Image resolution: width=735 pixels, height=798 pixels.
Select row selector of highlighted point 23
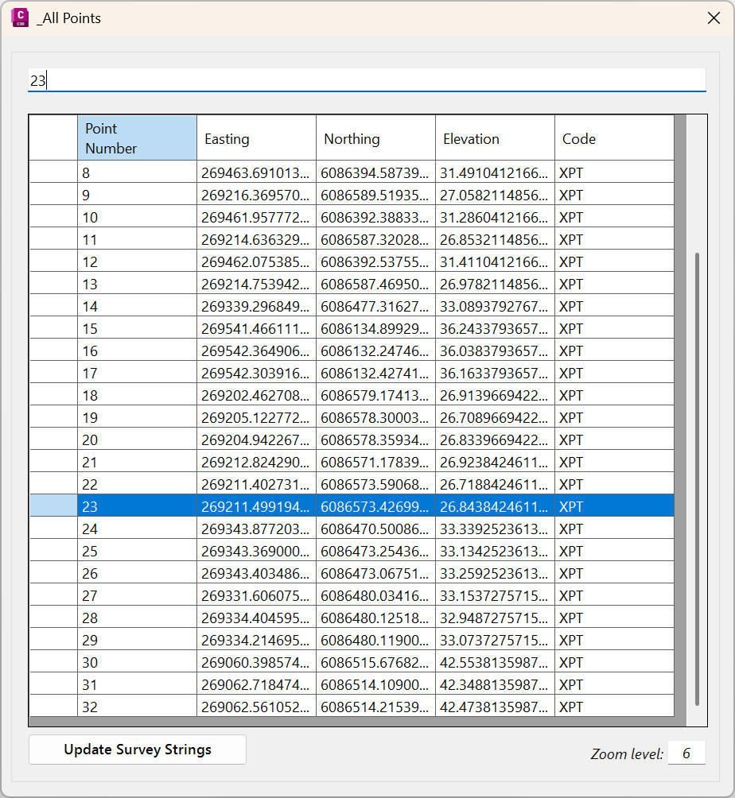[x=53, y=506]
